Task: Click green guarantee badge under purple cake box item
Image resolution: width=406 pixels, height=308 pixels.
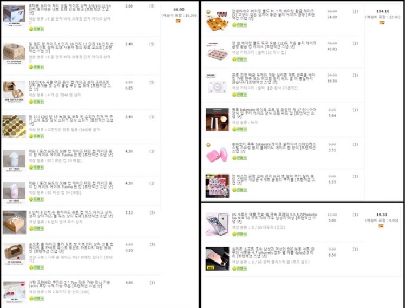Action: point(36,29)
